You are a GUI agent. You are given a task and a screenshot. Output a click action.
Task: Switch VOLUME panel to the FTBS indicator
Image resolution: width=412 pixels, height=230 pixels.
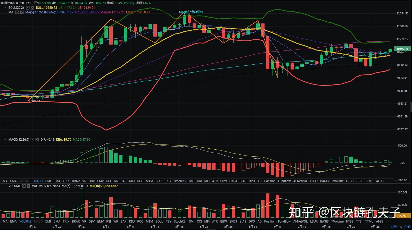pos(350,222)
